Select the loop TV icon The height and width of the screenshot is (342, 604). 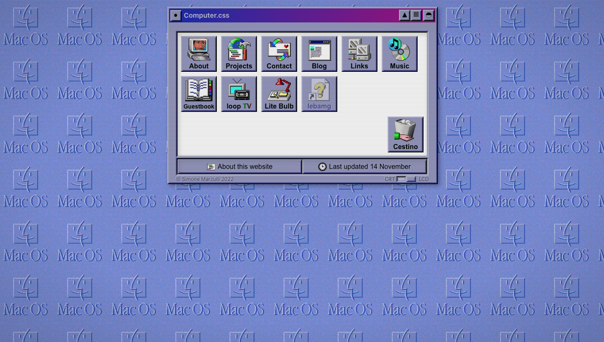coord(239,94)
